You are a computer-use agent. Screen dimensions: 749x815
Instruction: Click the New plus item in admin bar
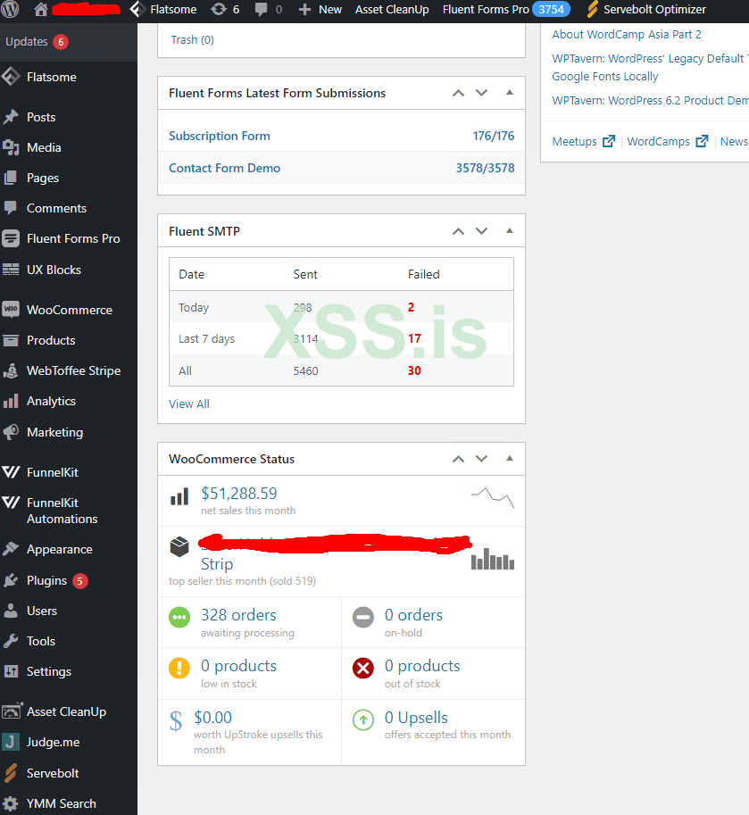(320, 9)
